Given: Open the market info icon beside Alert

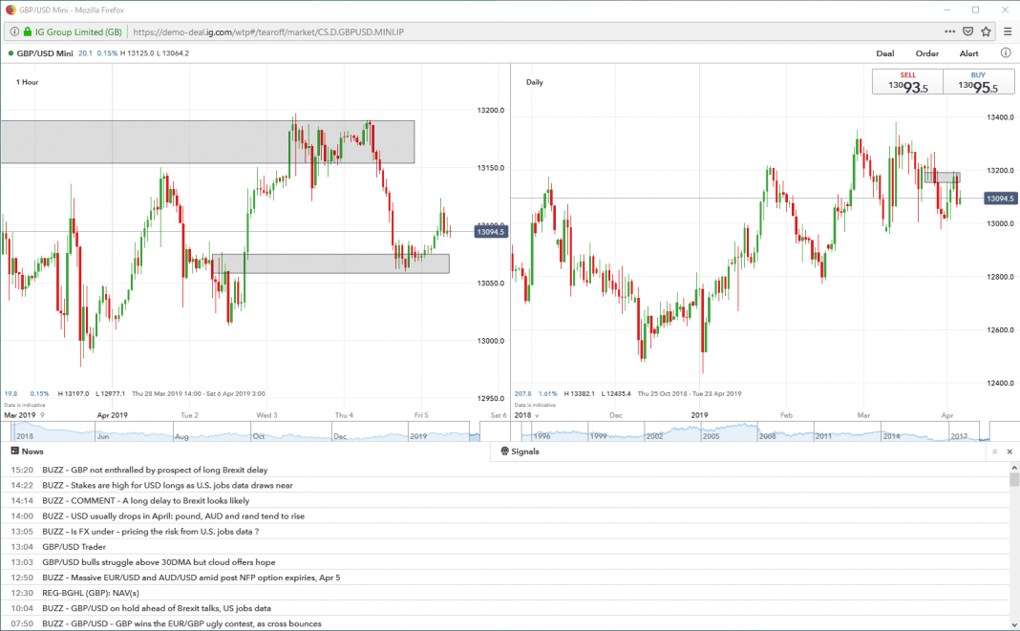Looking at the screenshot, I should coord(1006,53).
